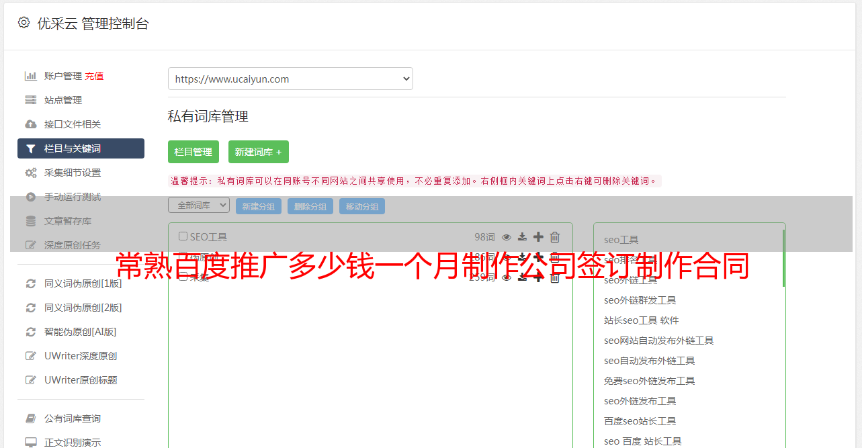This screenshot has width=862, height=448.
Task: Select 栏目与关键词 in the sidebar
Action: point(81,148)
